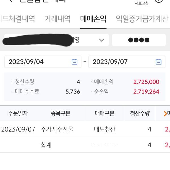The width and height of the screenshot is (170, 170).
Task: Tap the back arrow at top left
Action: [11, 1]
